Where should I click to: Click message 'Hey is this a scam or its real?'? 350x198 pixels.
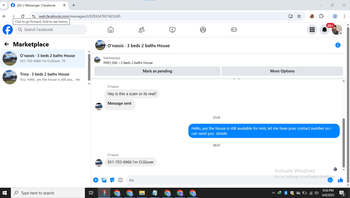tap(132, 94)
